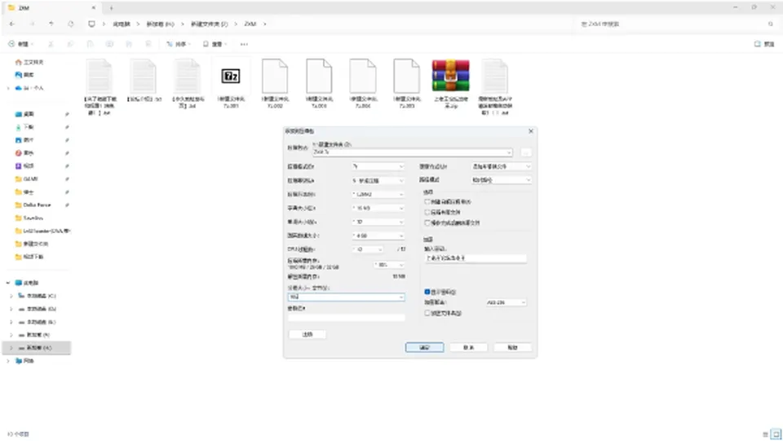Expand the Network tree node
The image size is (783, 441).
[8, 360]
